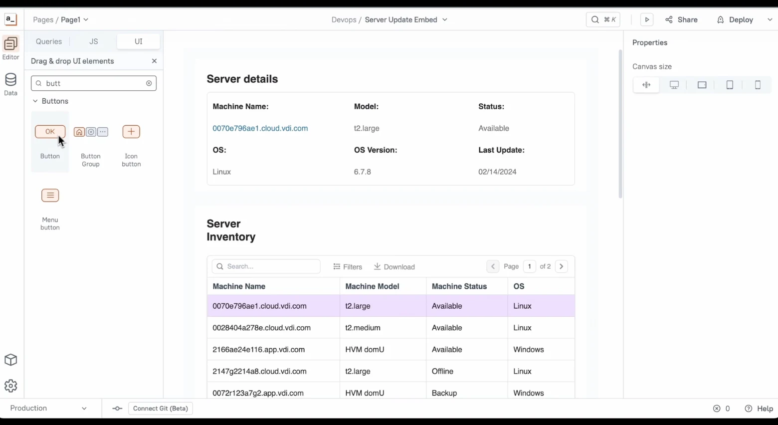Screen dimensions: 778x425
Task: Open the global search ⌘K box
Action: coord(603,19)
